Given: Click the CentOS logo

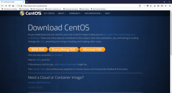Looking at the screenshot, I should [30, 13].
